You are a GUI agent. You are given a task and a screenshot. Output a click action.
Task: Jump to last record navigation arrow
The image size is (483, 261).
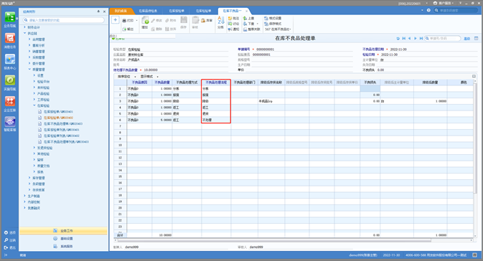pyautogui.click(x=421, y=39)
